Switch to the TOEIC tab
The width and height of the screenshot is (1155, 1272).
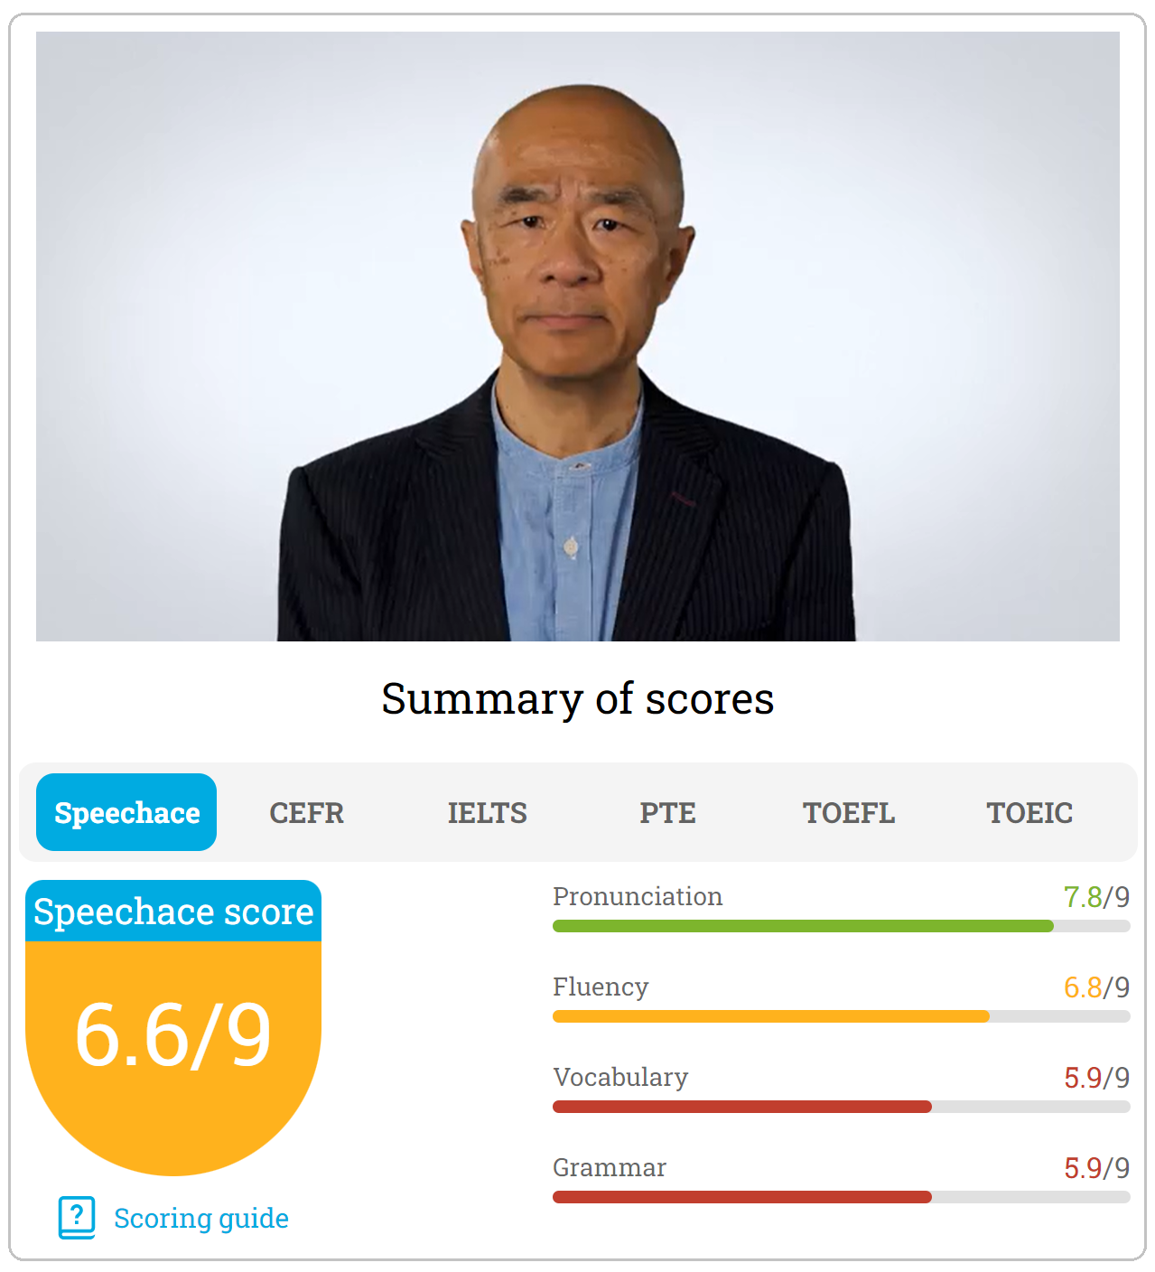click(x=1028, y=812)
